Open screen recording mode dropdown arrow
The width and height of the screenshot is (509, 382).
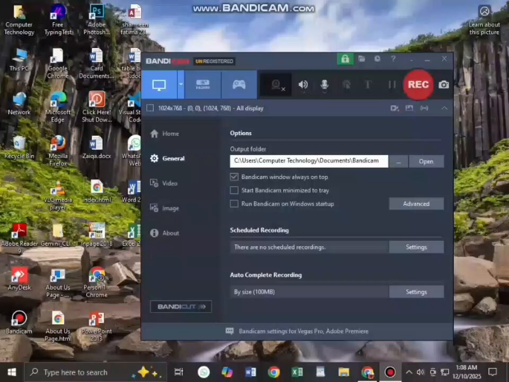pyautogui.click(x=181, y=84)
